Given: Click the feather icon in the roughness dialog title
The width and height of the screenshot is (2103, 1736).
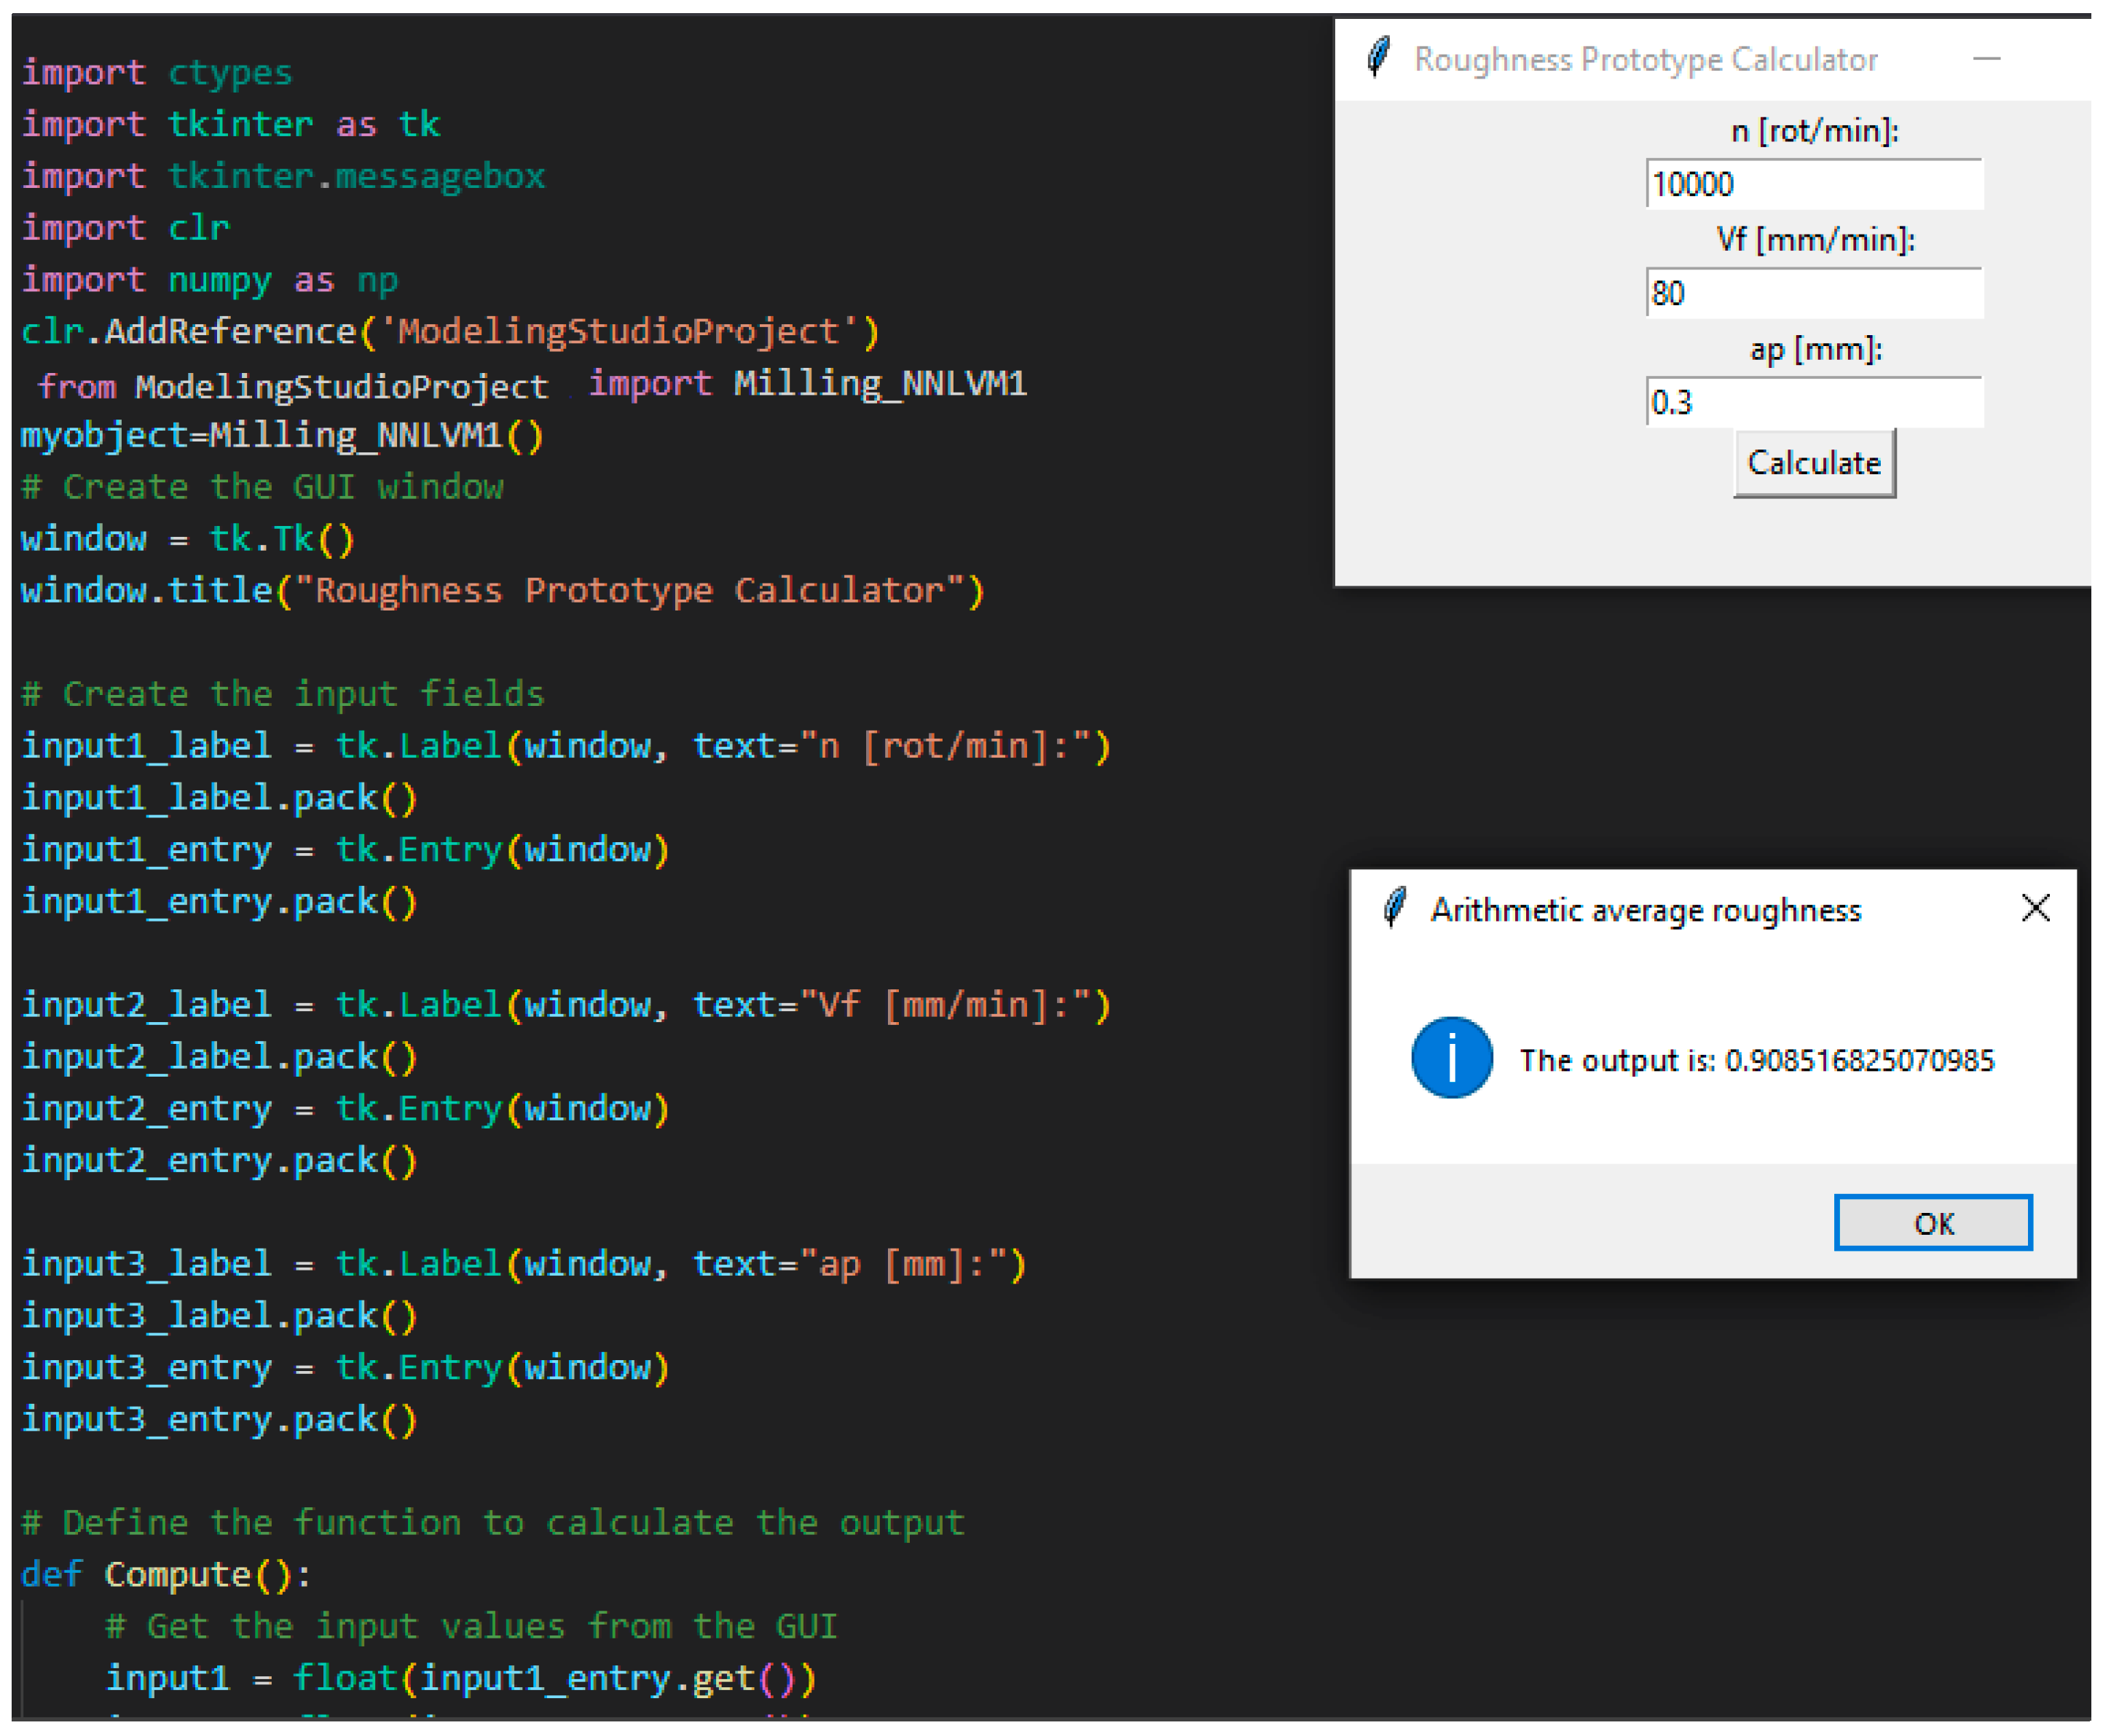Looking at the screenshot, I should (x=1394, y=908).
